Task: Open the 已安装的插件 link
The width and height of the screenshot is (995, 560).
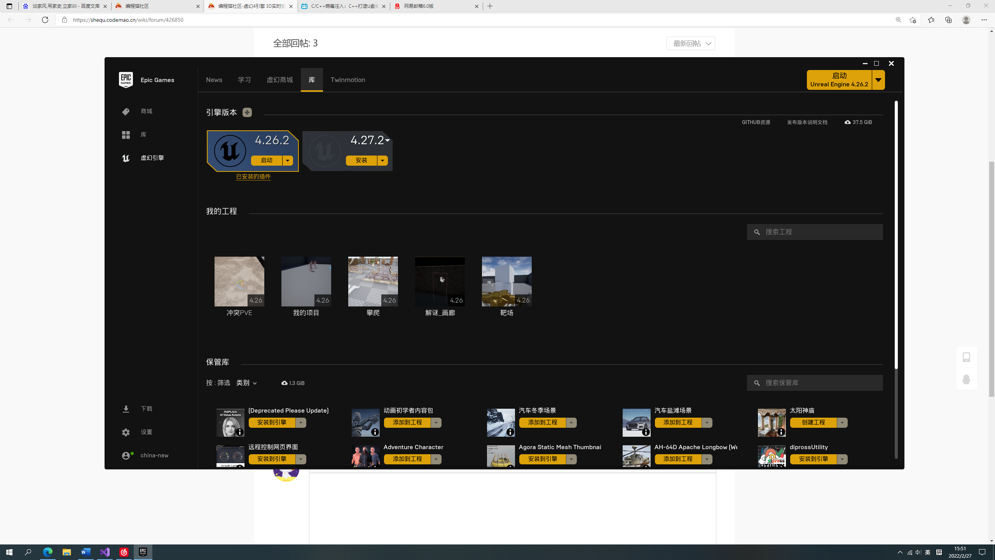Action: 253,177
